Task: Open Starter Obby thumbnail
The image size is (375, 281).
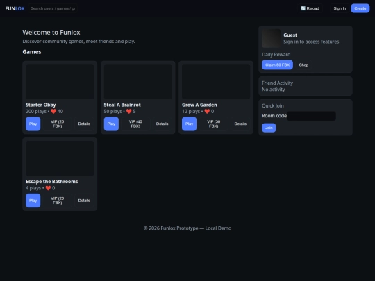Action: [60, 81]
